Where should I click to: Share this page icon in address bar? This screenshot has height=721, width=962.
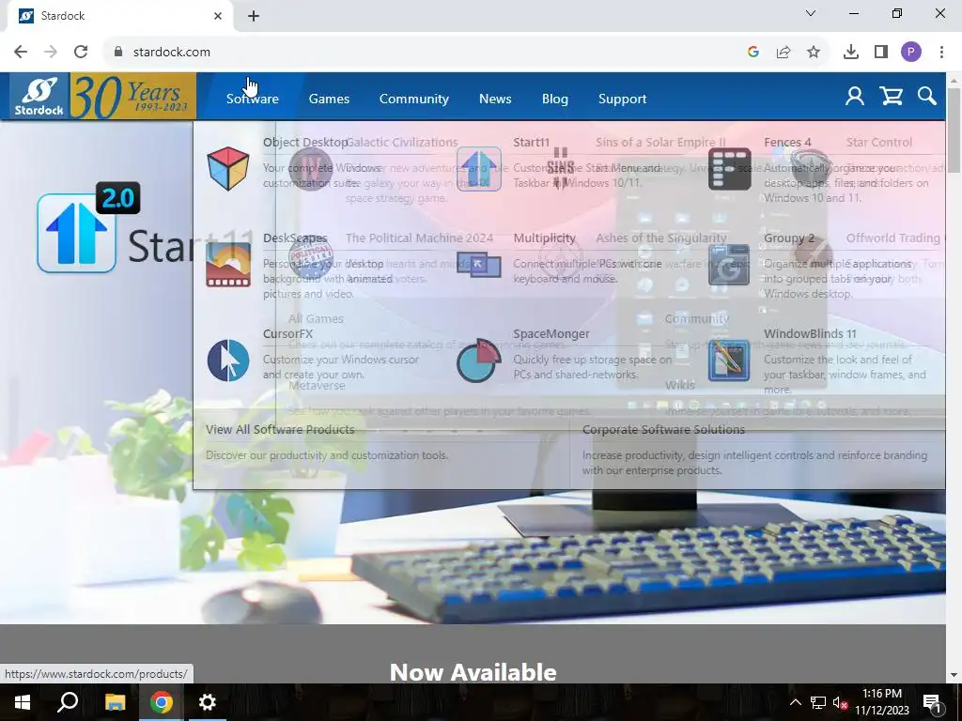coord(784,53)
